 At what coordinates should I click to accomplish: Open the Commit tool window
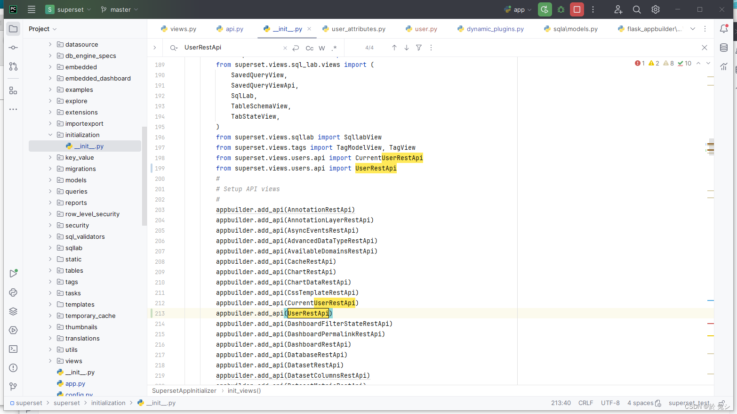(x=13, y=48)
